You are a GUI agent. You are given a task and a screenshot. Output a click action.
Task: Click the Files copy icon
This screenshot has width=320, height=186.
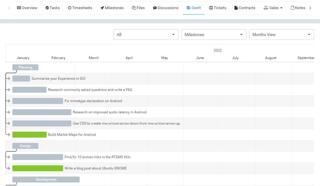click(134, 8)
